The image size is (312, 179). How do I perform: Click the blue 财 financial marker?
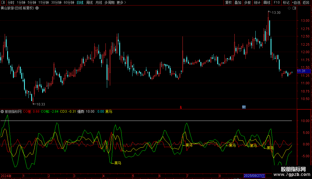[244, 107]
